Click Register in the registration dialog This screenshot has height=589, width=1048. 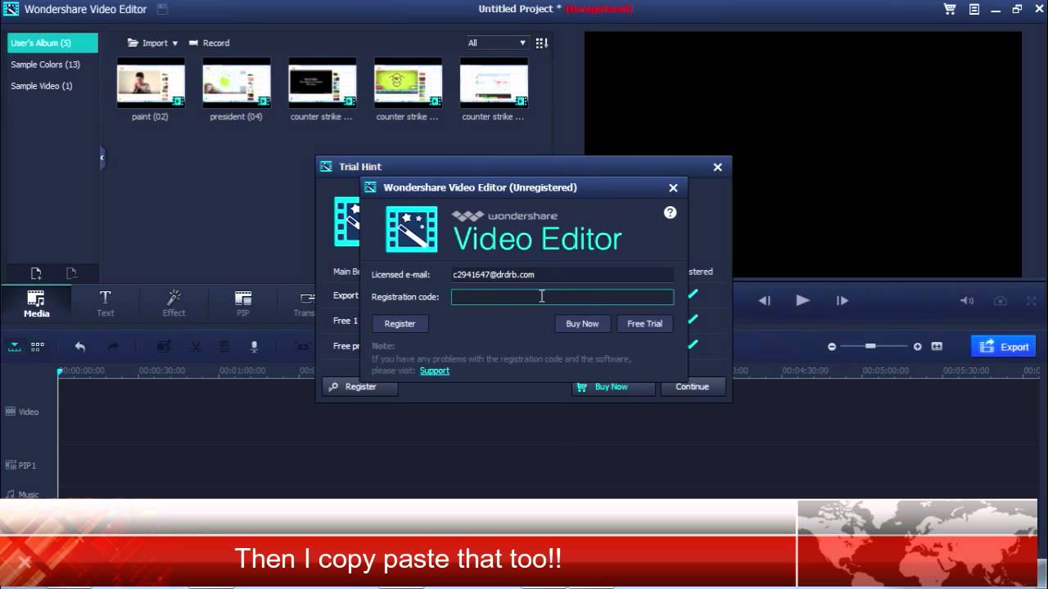pos(400,324)
